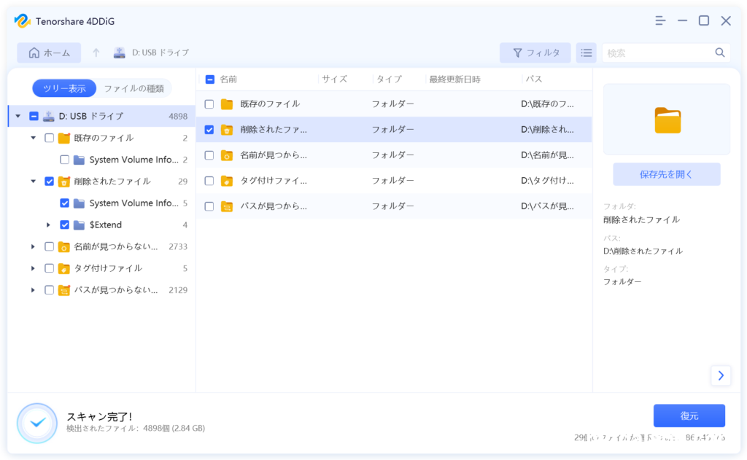Click the up-arrow parent directory icon

[x=96, y=52]
